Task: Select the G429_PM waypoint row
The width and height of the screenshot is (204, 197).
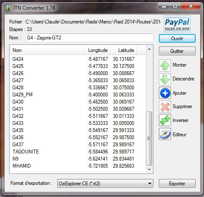Action: 78,95
